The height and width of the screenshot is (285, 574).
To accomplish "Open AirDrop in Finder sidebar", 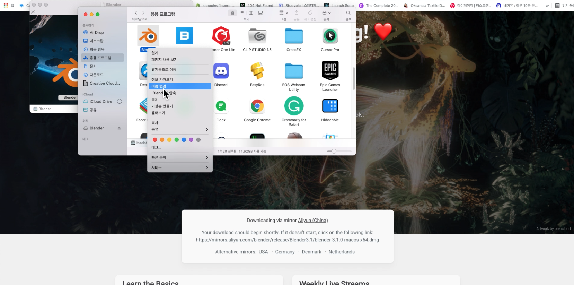I will click(x=102, y=32).
